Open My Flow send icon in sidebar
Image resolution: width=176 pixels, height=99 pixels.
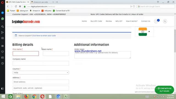tap(2, 32)
